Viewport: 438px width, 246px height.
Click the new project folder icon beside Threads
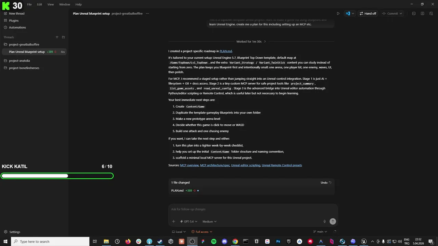click(63, 37)
